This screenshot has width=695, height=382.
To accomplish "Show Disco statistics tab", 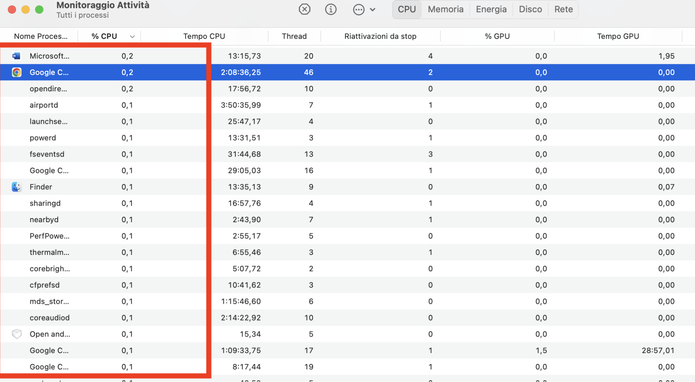I will (x=530, y=9).
